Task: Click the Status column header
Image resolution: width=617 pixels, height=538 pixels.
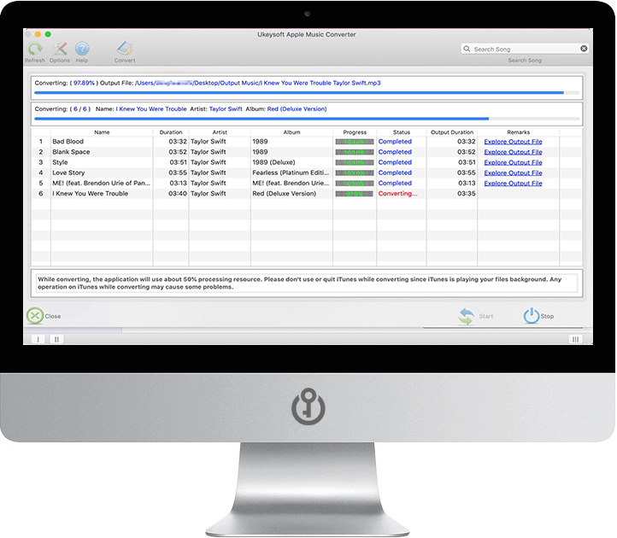Action: (x=402, y=132)
